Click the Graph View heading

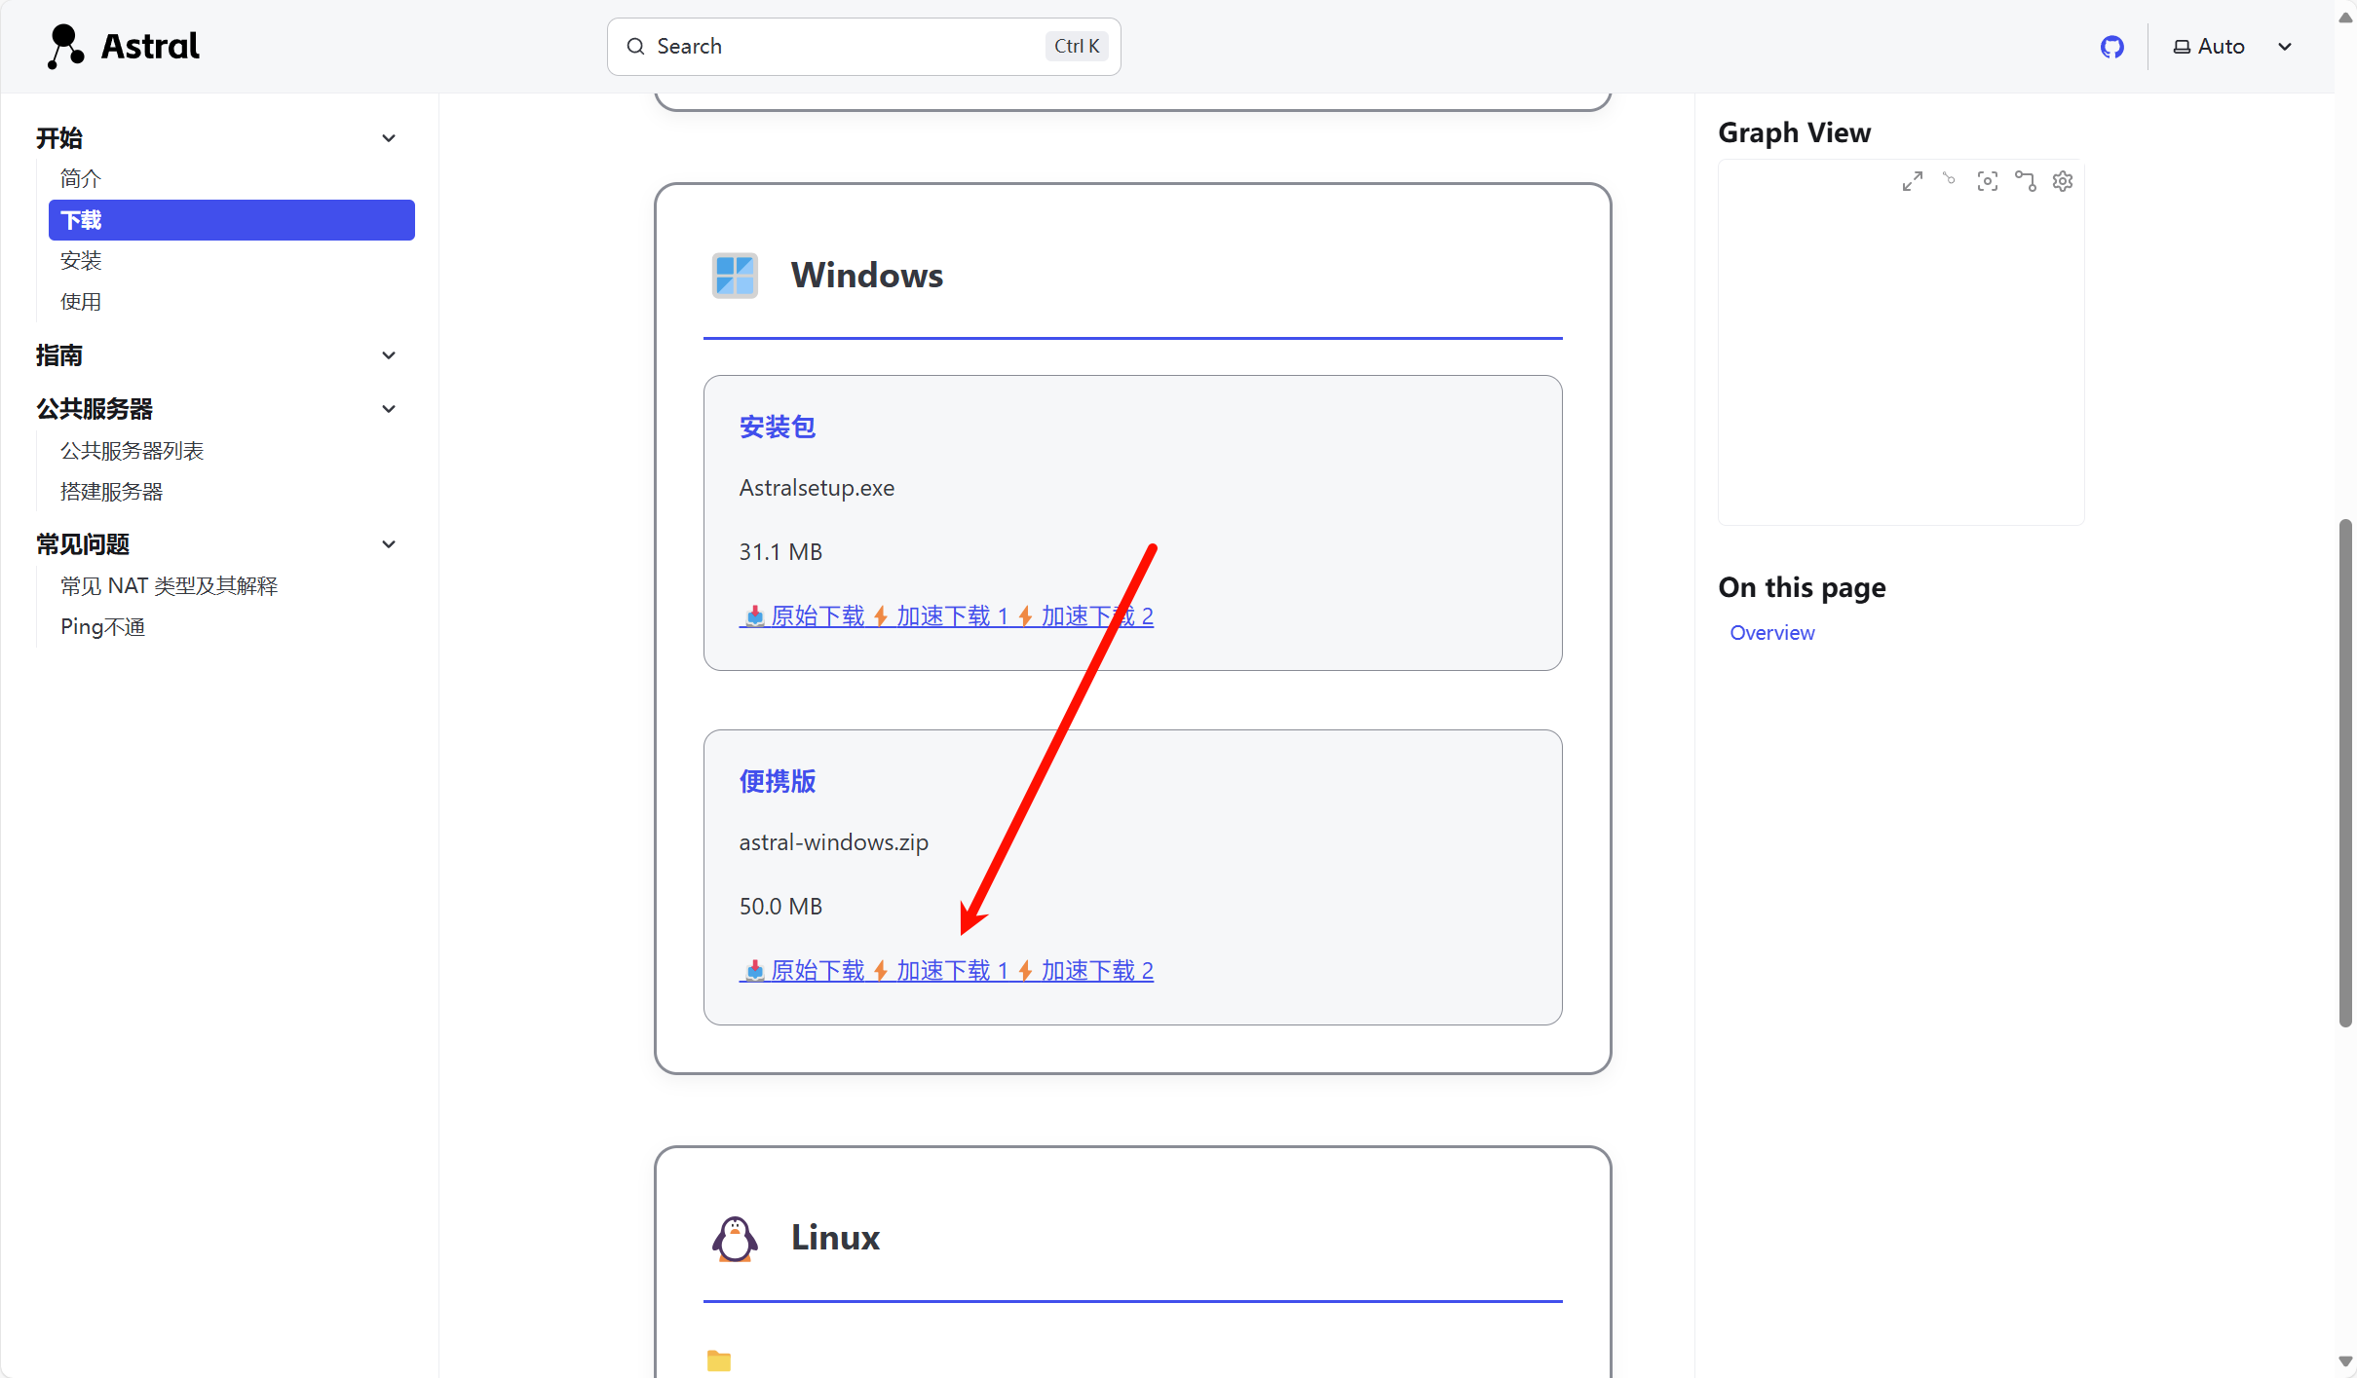(1794, 133)
